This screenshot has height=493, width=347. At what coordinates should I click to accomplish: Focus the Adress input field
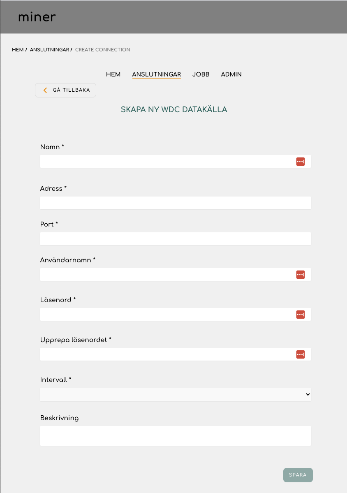pyautogui.click(x=176, y=203)
